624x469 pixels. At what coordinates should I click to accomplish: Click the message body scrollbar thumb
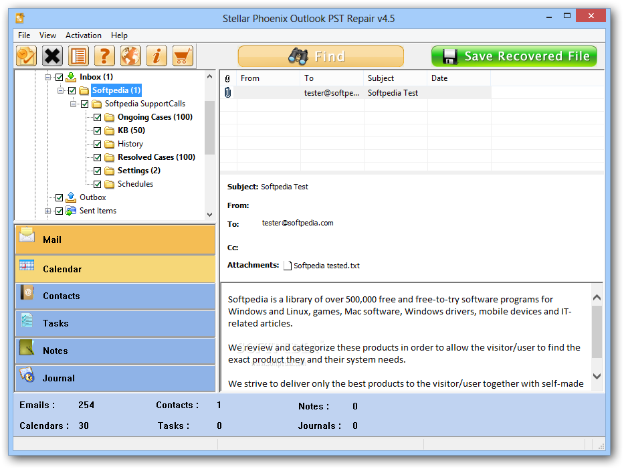(x=597, y=332)
